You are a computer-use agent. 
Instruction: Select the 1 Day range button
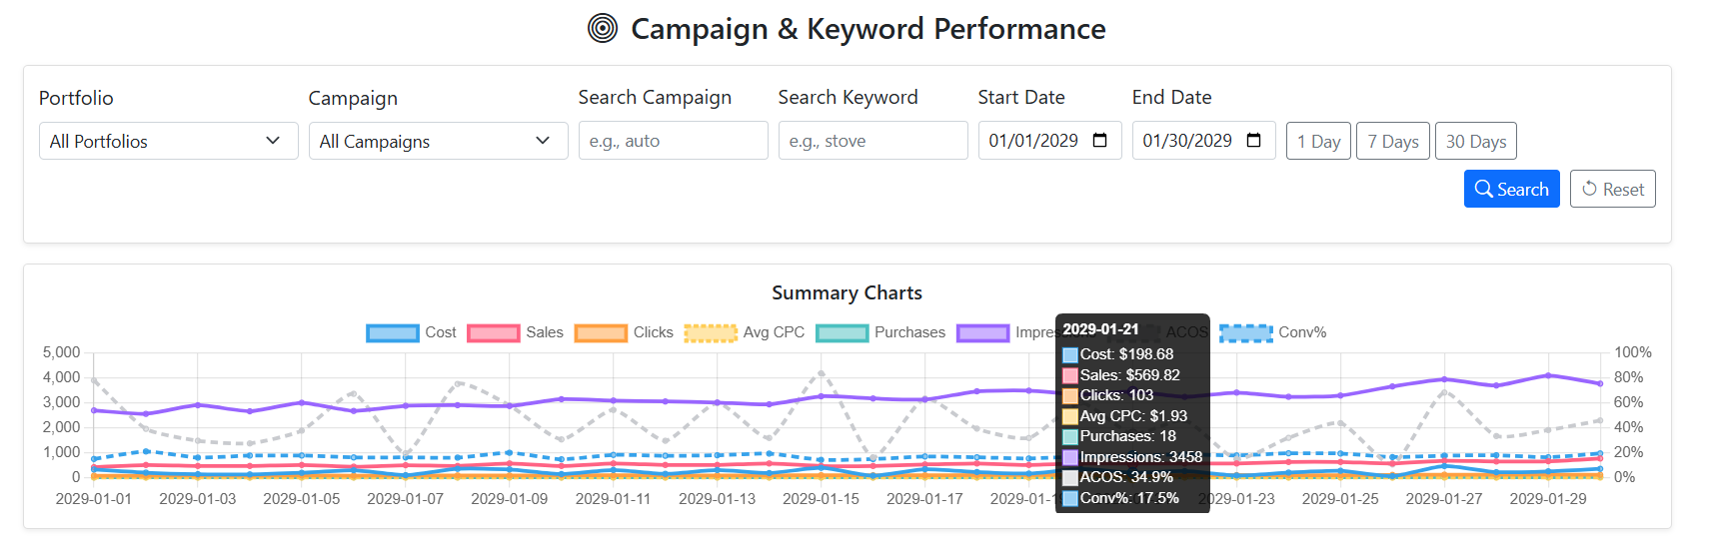tap(1318, 142)
